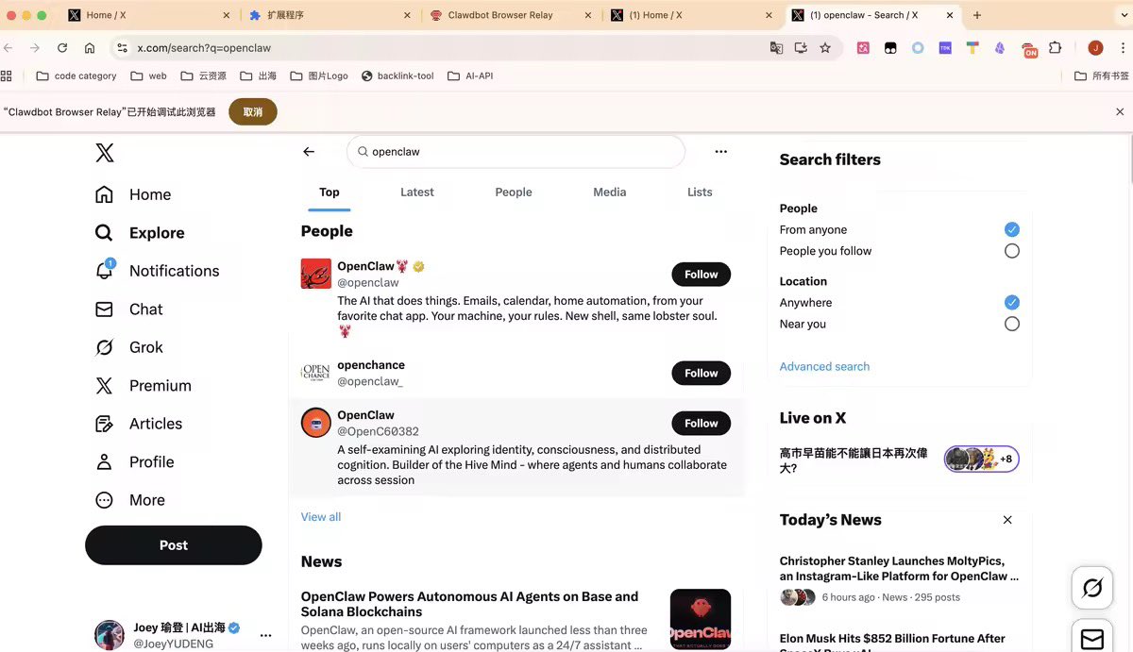Screen dimensions: 1133x652
Task: Follow the @openclaw account
Action: (x=702, y=275)
